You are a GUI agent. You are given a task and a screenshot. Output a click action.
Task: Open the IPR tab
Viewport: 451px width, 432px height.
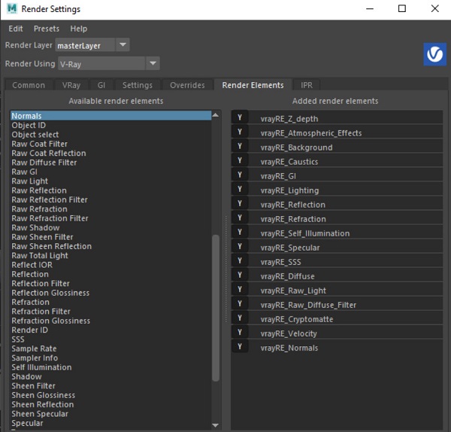tap(307, 85)
